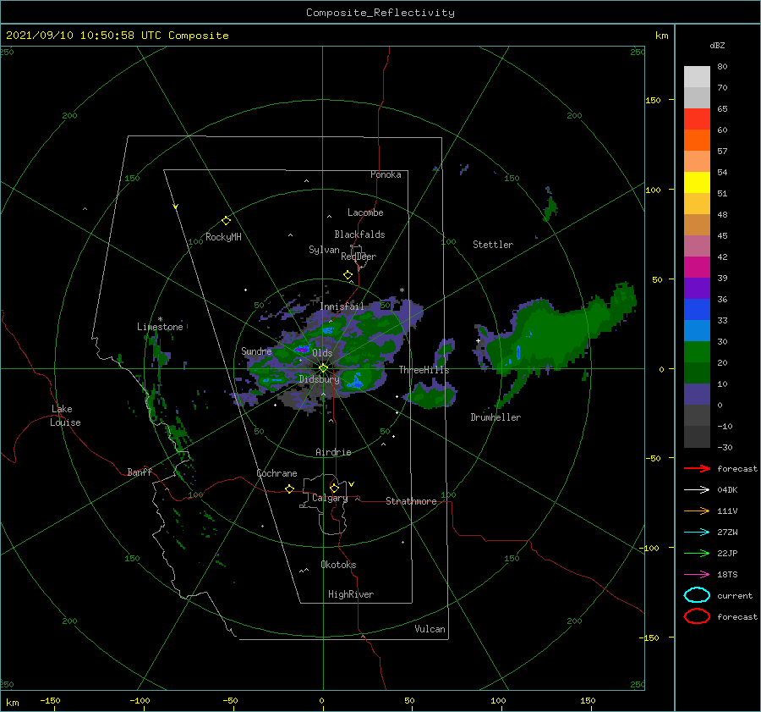
Task: Click the HighRiver label
Action: click(x=351, y=594)
